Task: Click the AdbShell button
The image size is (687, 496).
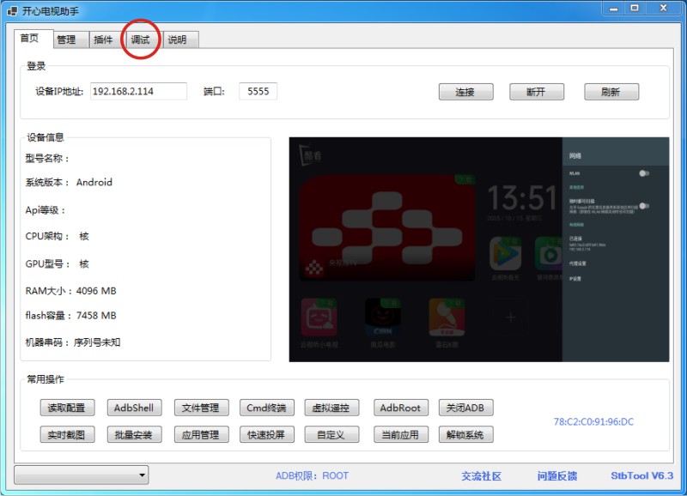Action: pyautogui.click(x=134, y=408)
